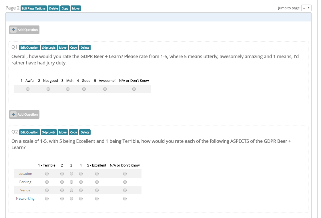
Task: Click Edit Page Options for Page 2
Action: pyautogui.click(x=34, y=9)
